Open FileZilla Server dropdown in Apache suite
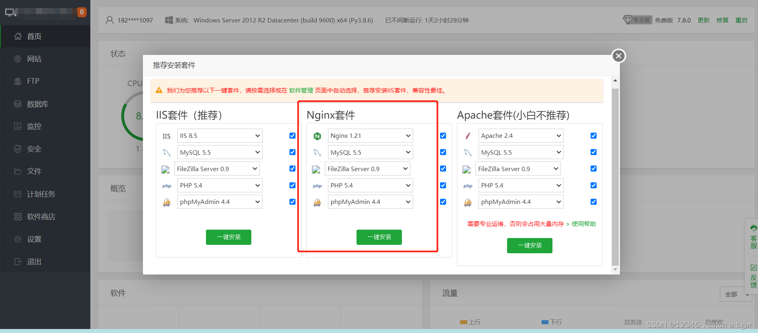The height and width of the screenshot is (333, 758). pyautogui.click(x=518, y=169)
